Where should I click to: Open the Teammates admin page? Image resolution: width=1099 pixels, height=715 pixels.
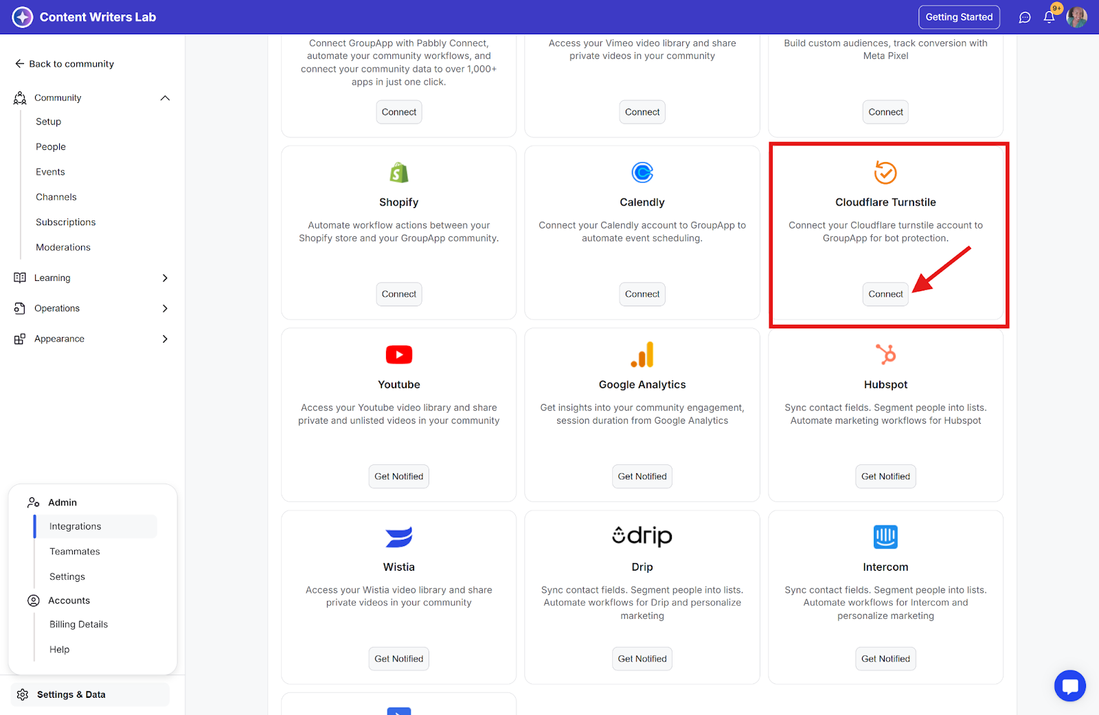point(75,552)
